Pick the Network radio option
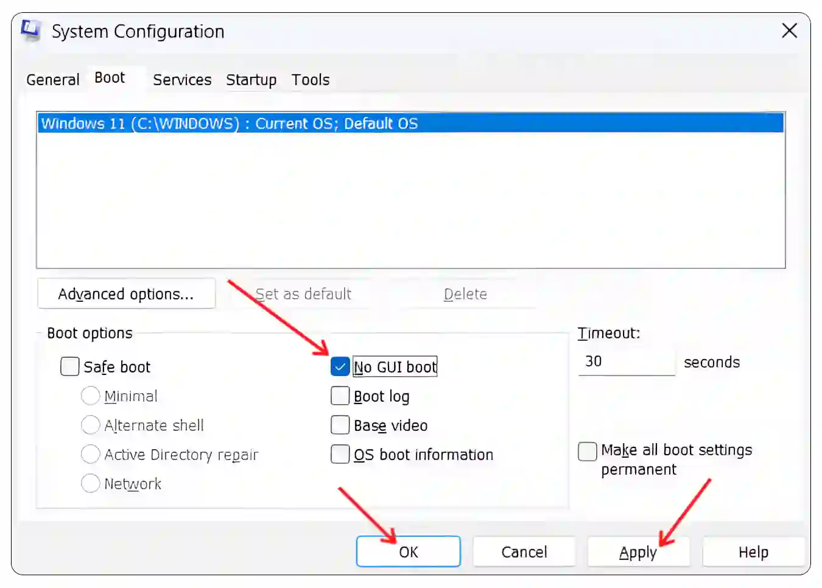 (x=90, y=483)
